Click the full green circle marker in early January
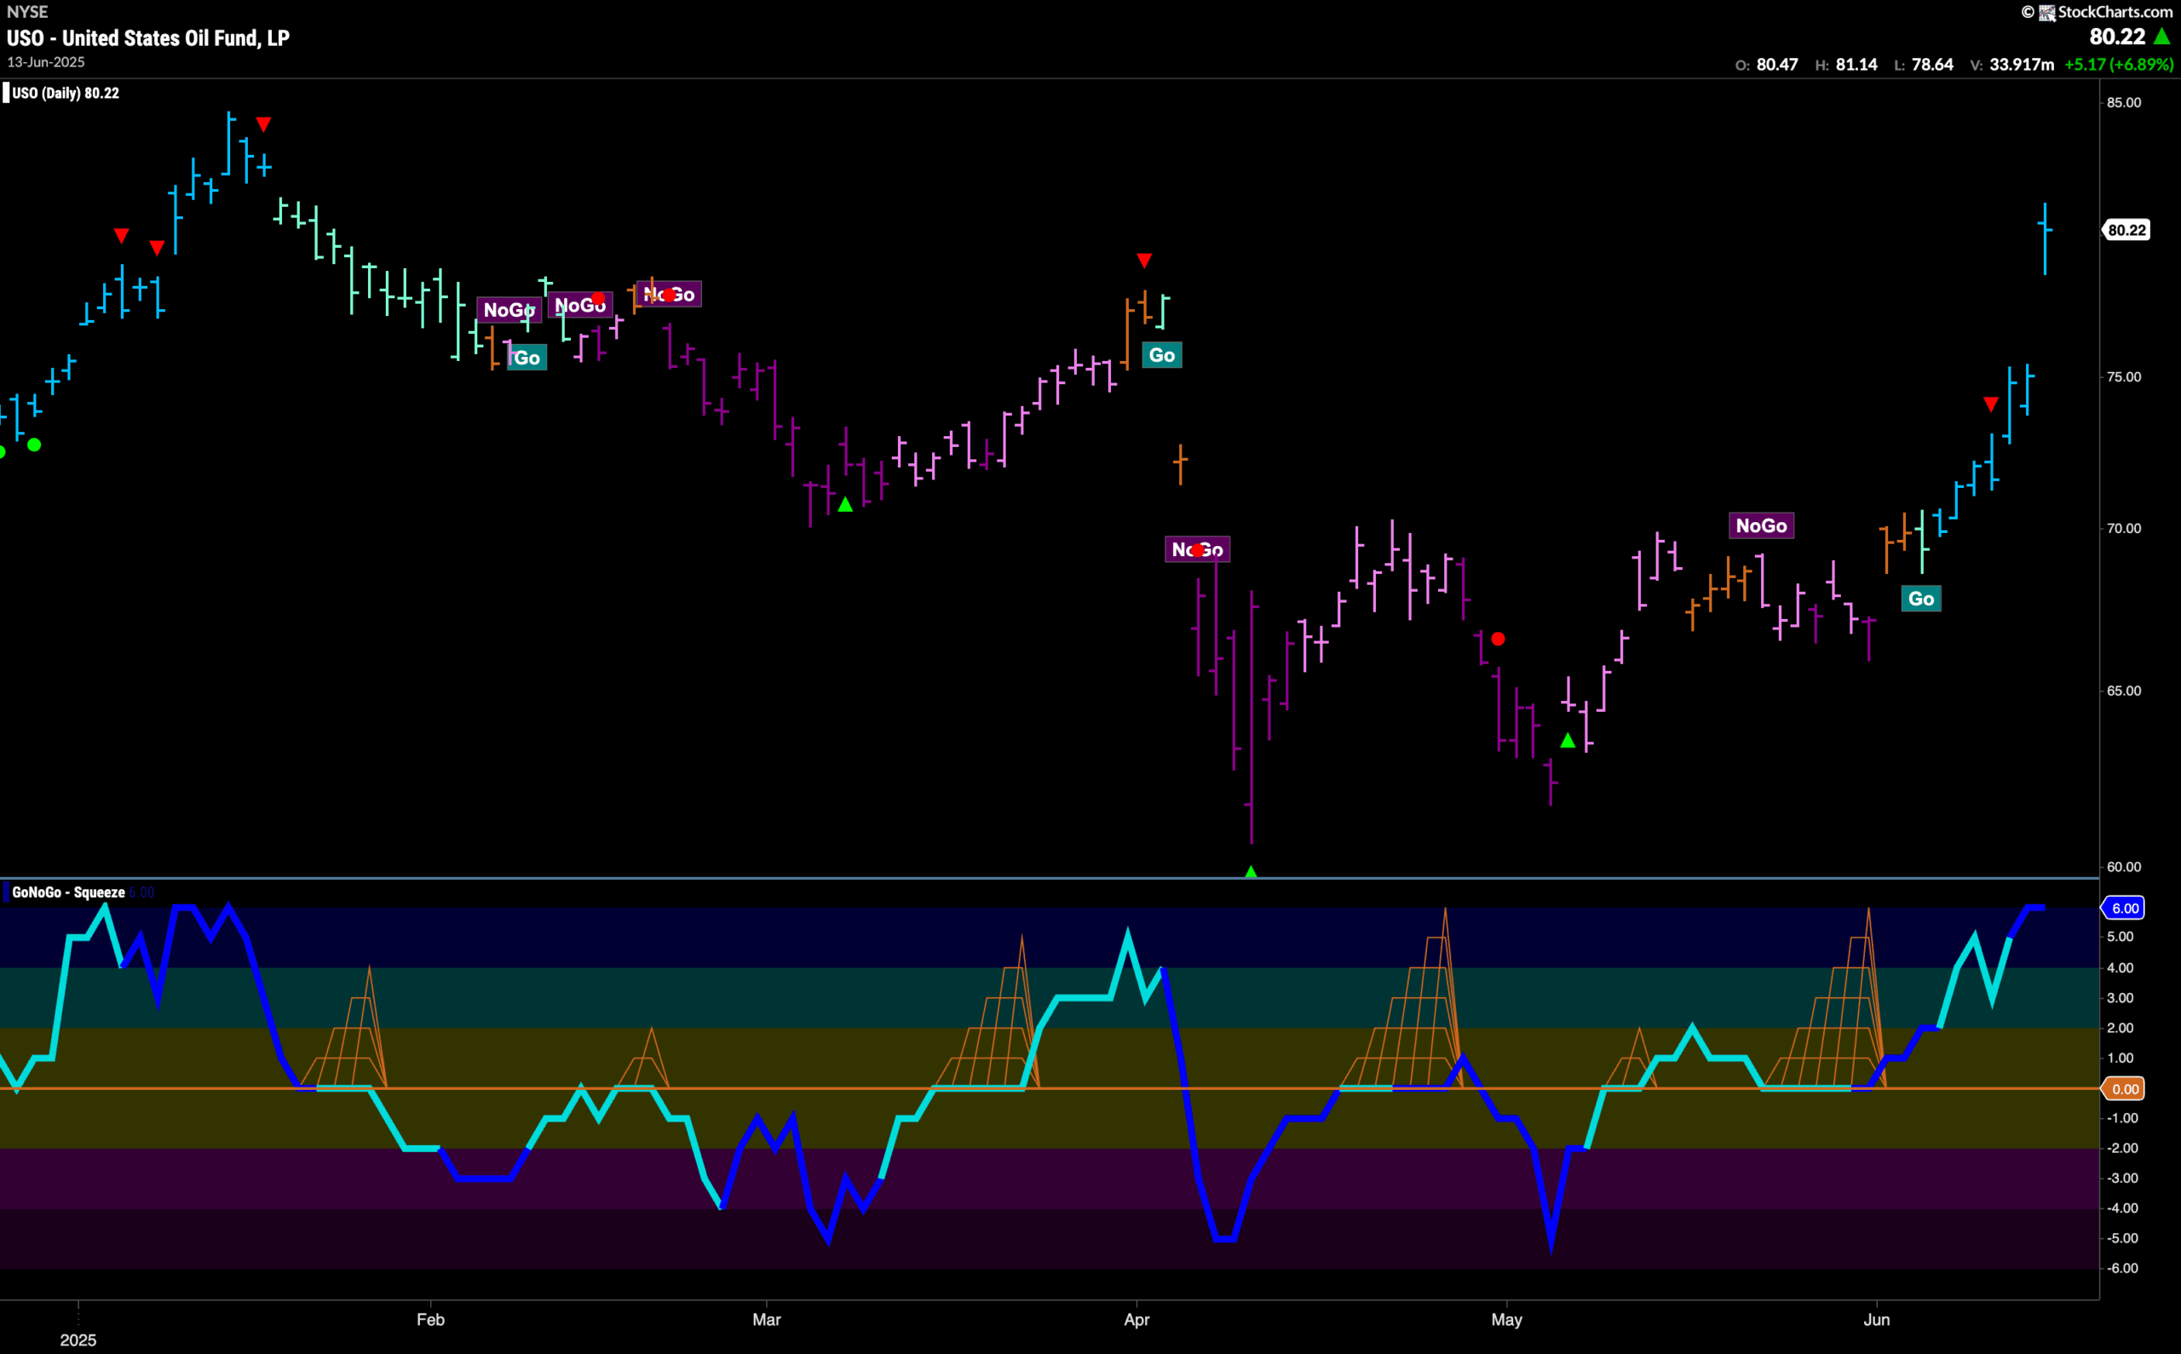Viewport: 2181px width, 1354px height. [x=34, y=445]
